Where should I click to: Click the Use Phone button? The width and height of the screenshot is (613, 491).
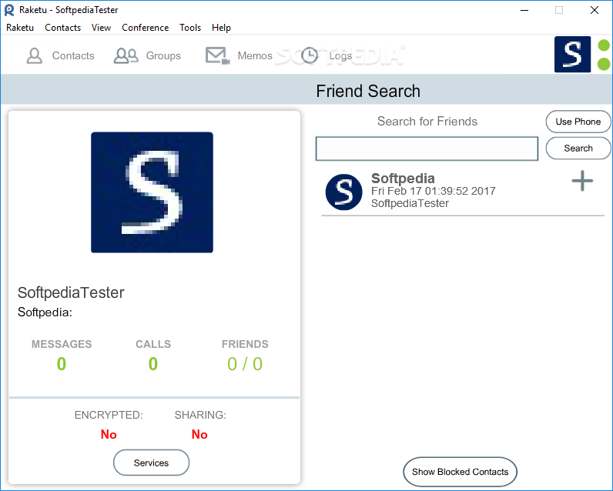click(x=578, y=122)
